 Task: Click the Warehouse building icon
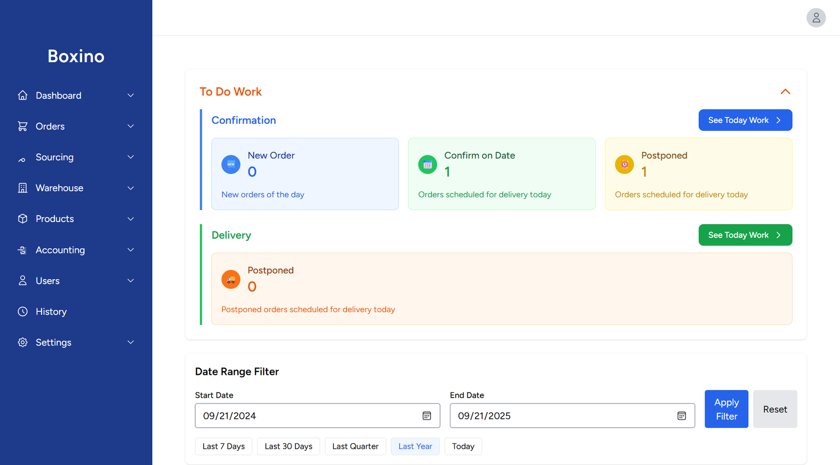pyautogui.click(x=23, y=188)
